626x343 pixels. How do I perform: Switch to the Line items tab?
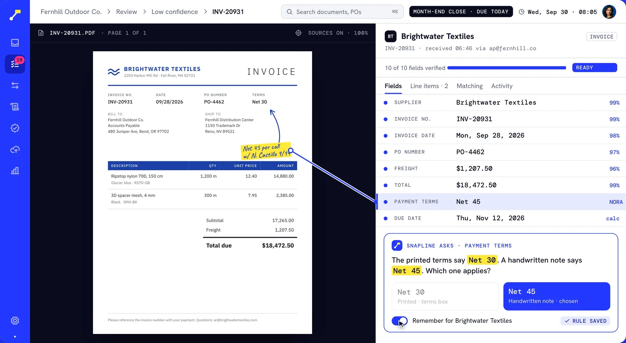(x=429, y=86)
